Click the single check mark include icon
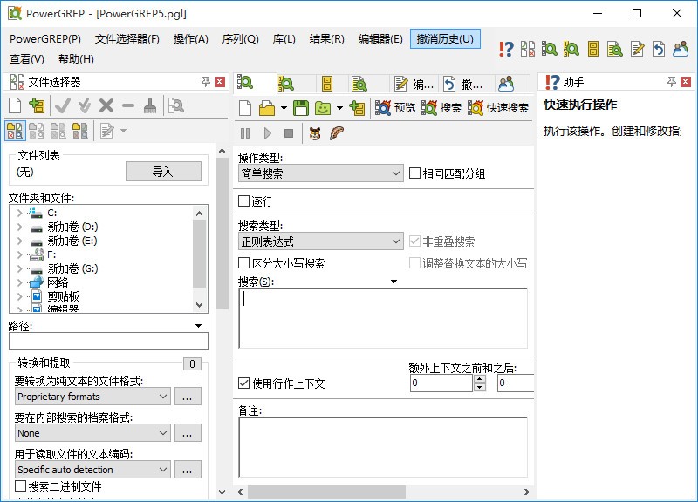The height and width of the screenshot is (502, 698). [63, 105]
